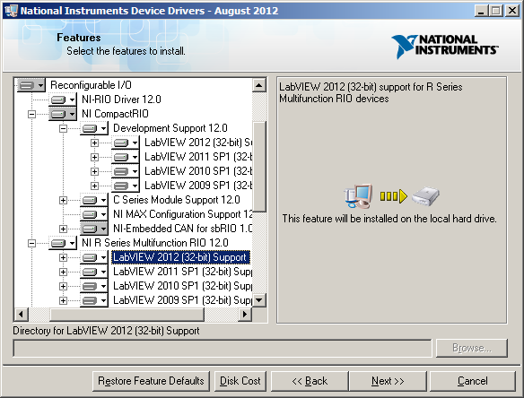Select C Series Module Support 12.0
The width and height of the screenshot is (524, 398).
click(177, 200)
